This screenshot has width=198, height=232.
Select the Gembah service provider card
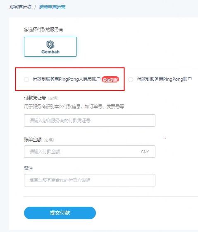(50, 47)
